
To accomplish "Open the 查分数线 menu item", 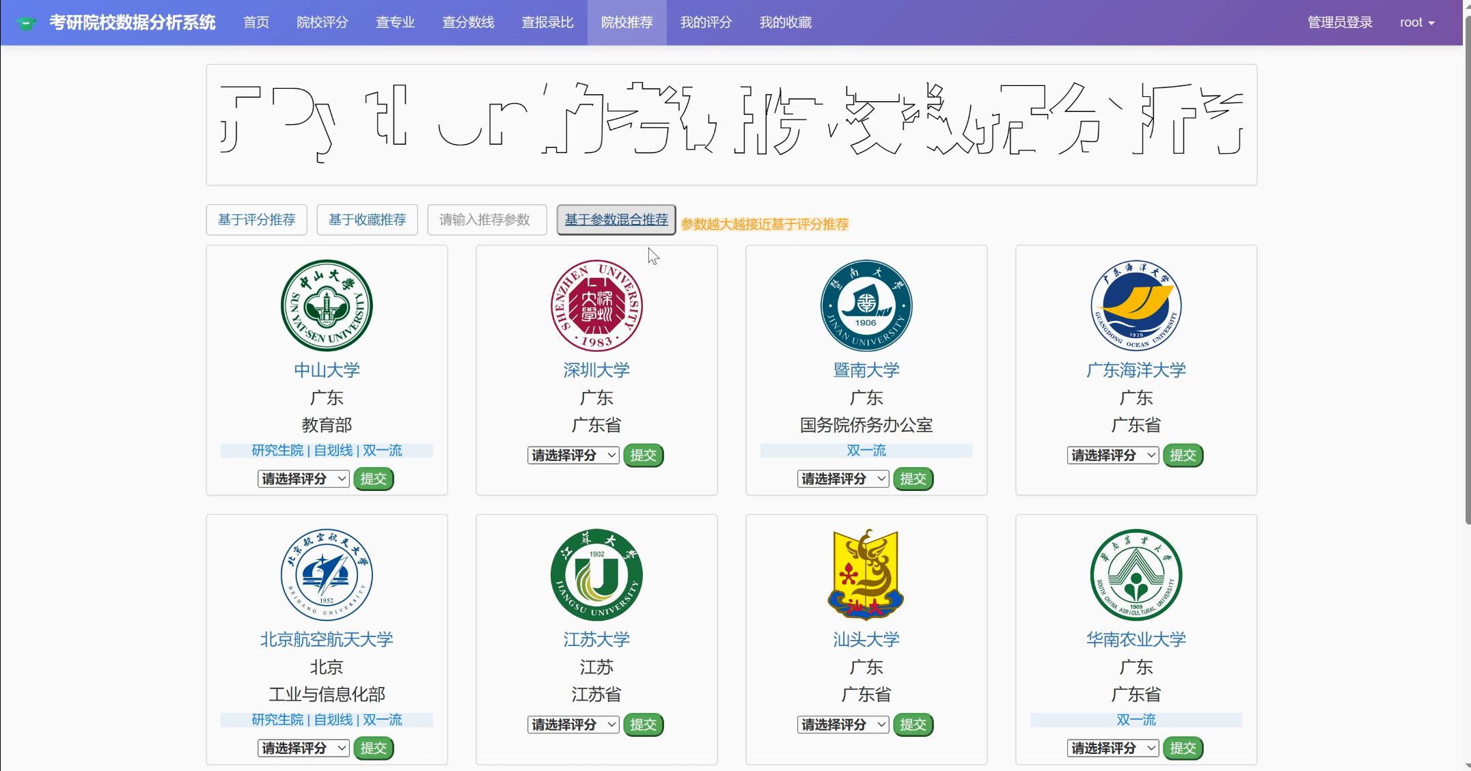I will pyautogui.click(x=468, y=23).
